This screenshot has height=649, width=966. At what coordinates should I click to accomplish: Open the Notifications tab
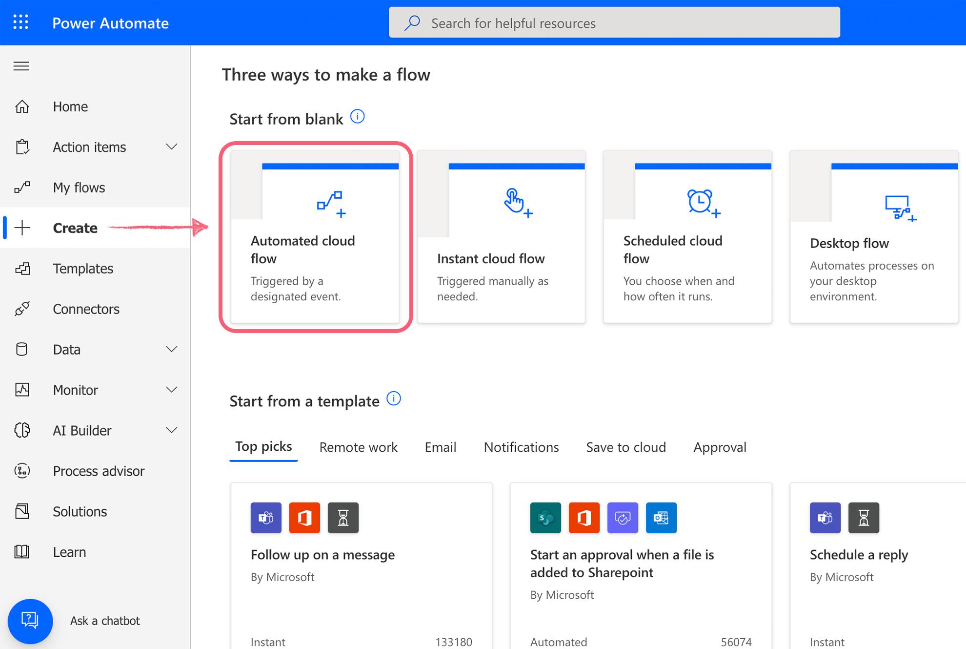coord(521,447)
